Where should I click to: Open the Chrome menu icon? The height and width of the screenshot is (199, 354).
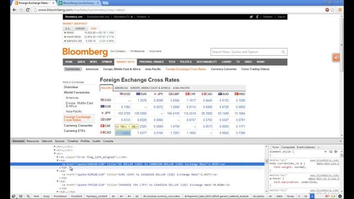click(x=340, y=10)
